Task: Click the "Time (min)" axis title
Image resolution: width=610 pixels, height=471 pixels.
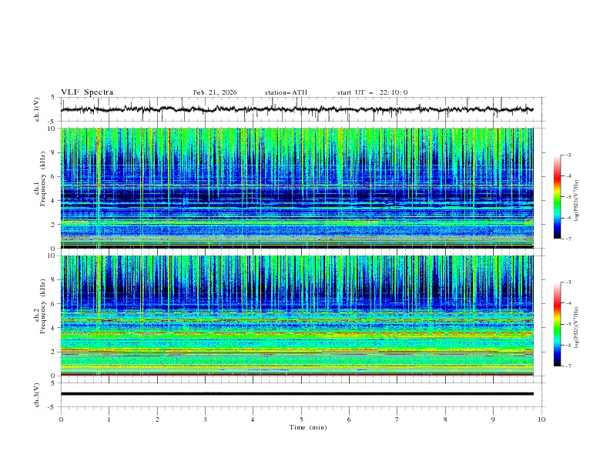Action: [x=308, y=427]
